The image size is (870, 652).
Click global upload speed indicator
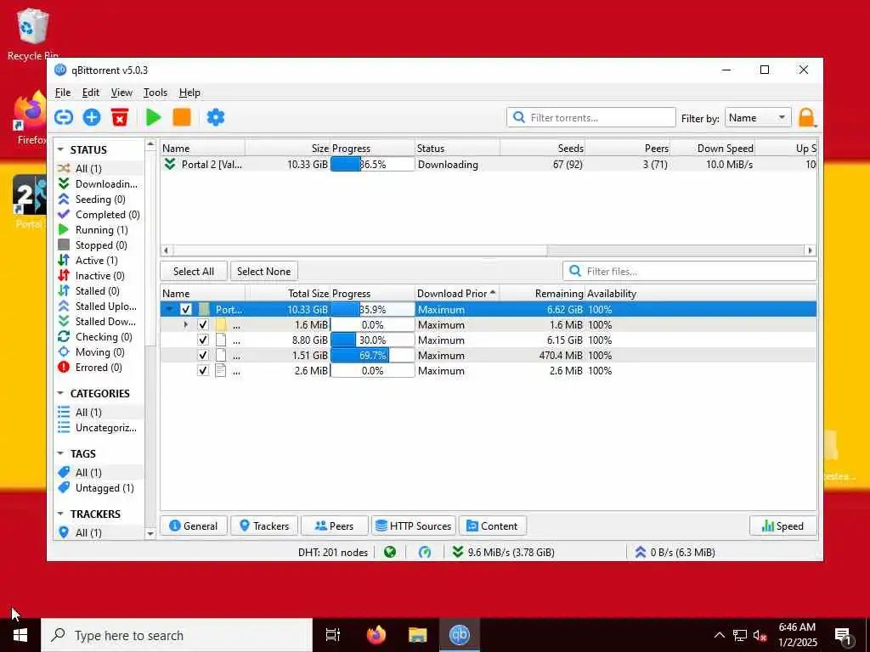tap(675, 552)
